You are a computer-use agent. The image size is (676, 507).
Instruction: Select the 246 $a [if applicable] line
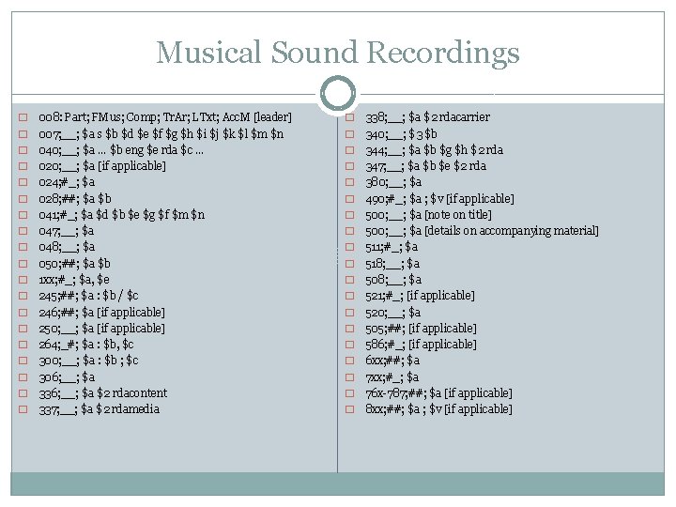pos(101,312)
